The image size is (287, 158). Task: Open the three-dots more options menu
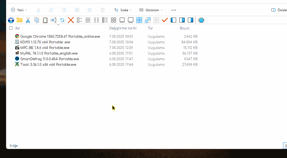(174, 10)
